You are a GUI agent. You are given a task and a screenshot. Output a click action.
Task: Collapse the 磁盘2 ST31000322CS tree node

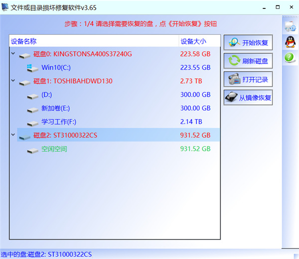(x=13, y=134)
